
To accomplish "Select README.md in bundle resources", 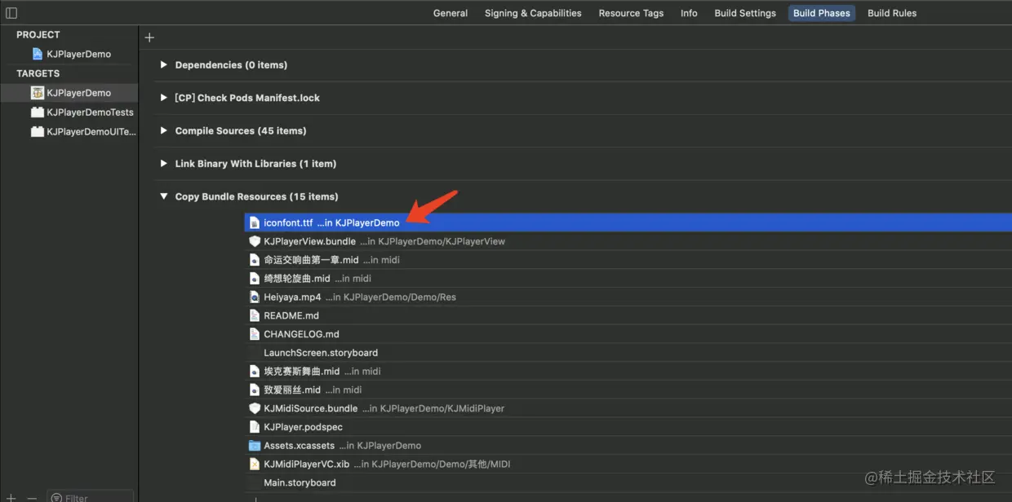I will (x=628, y=315).
